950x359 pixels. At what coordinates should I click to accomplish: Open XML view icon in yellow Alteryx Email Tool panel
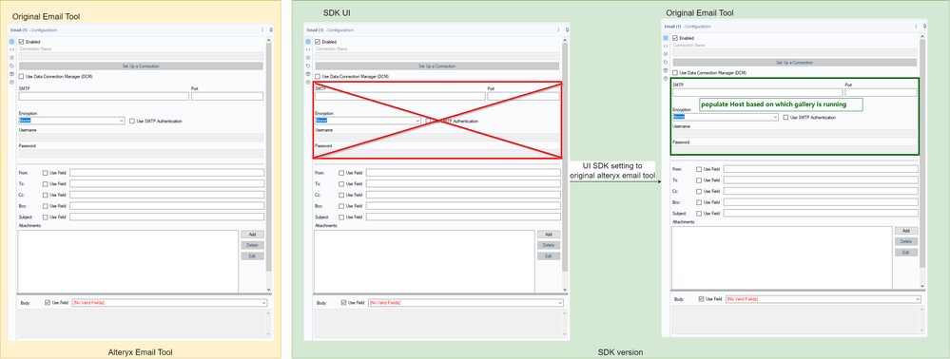point(11,49)
